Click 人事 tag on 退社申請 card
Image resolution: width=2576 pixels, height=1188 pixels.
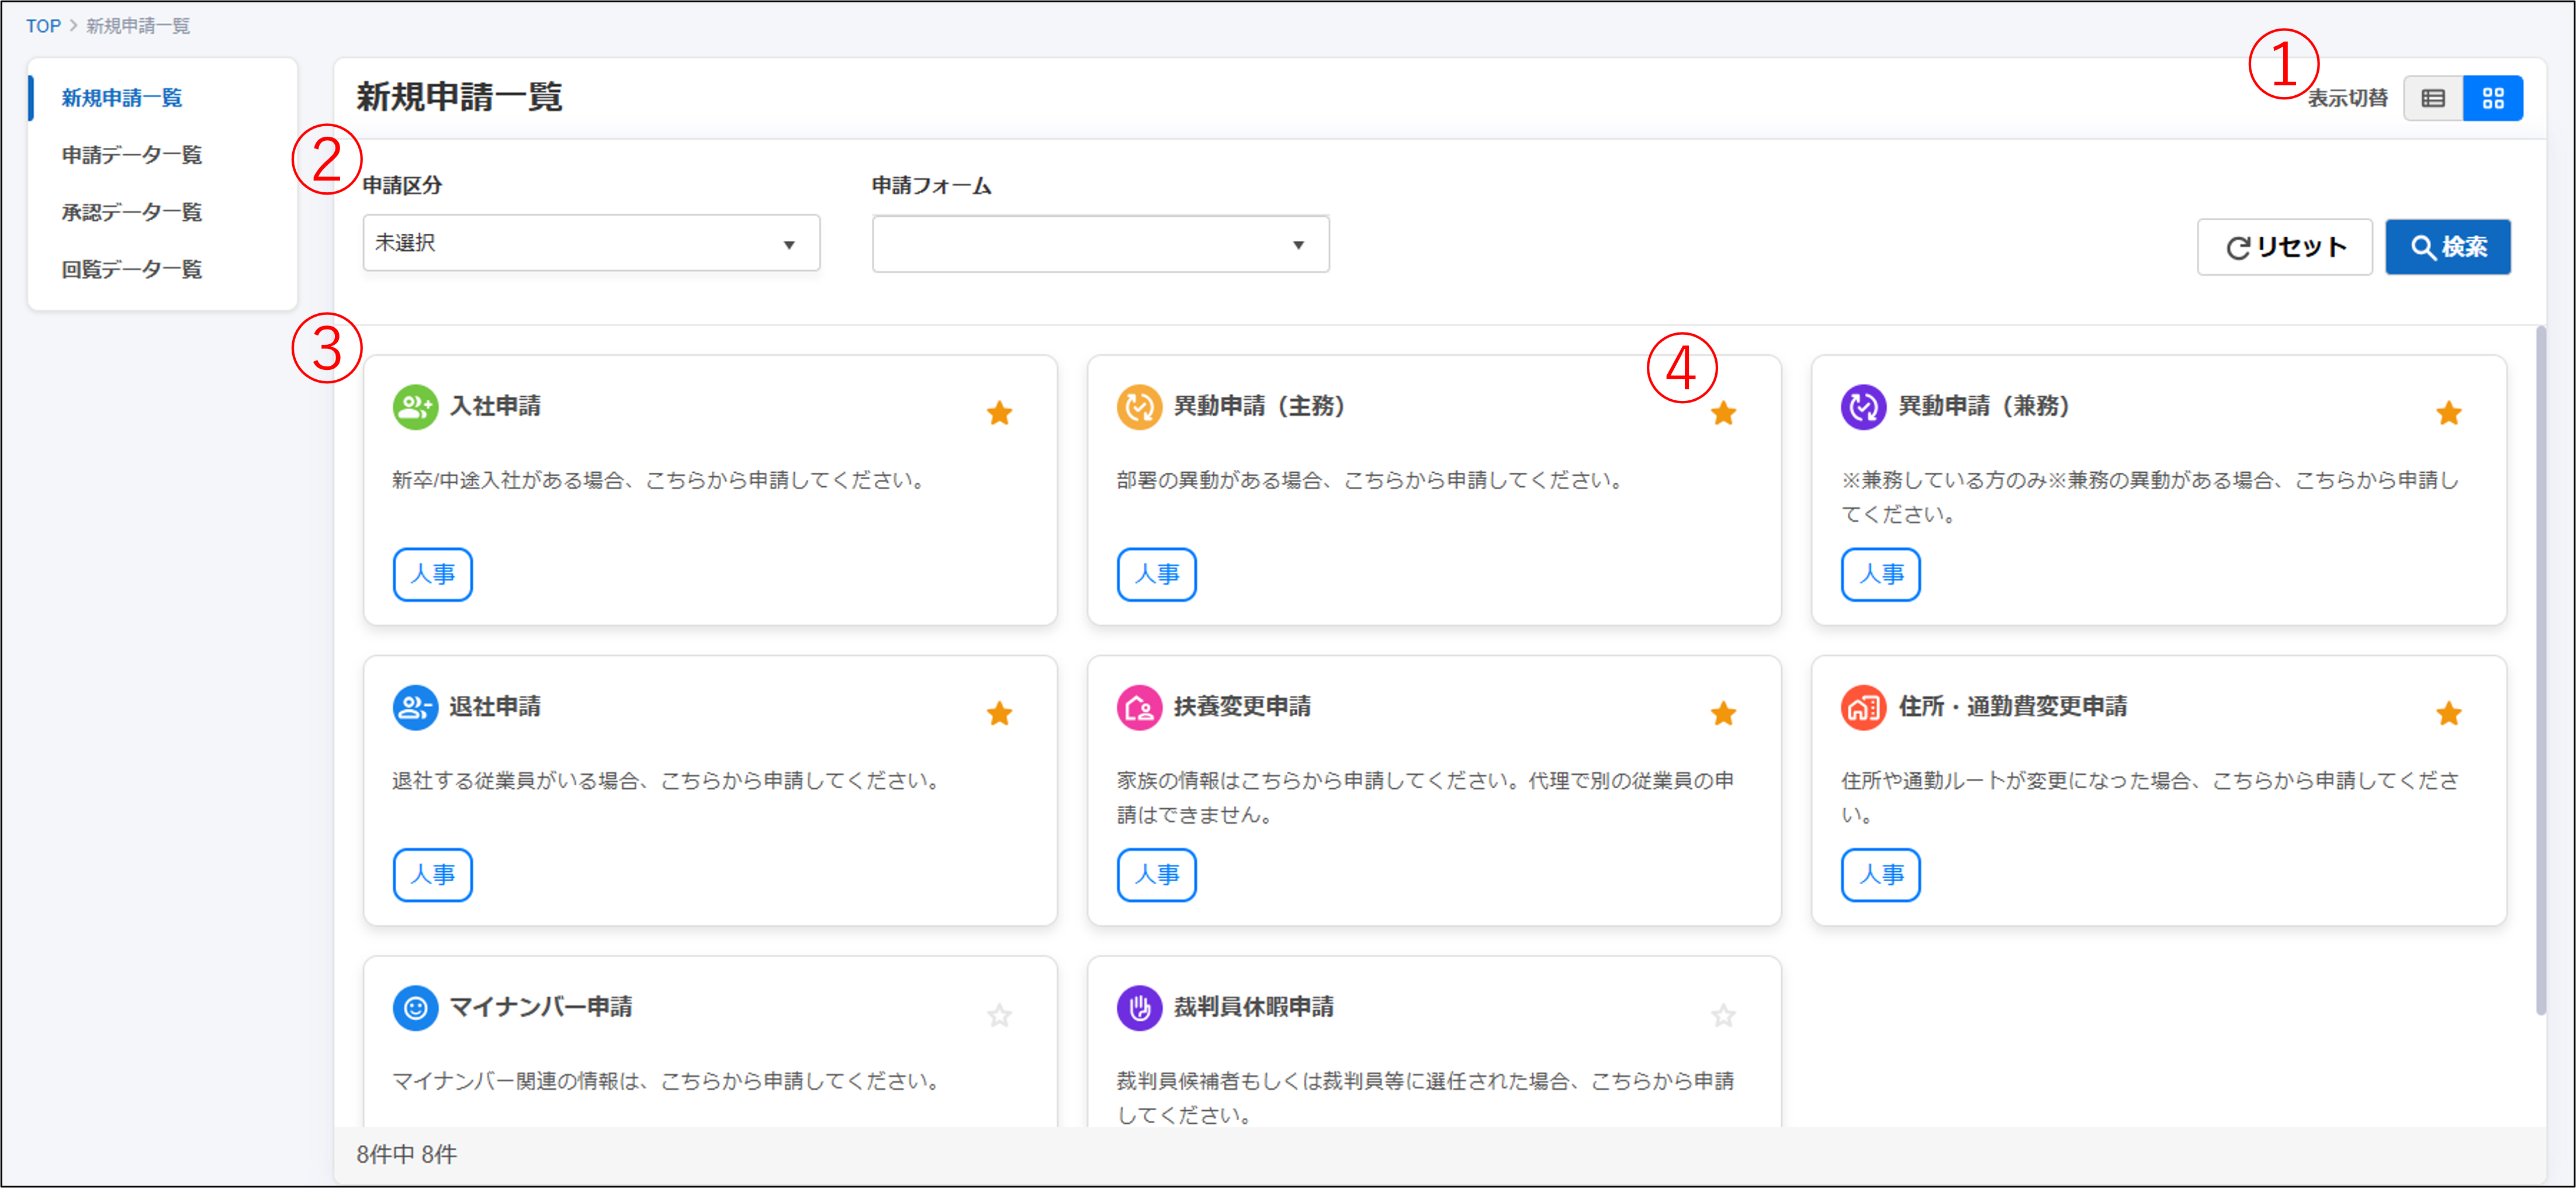pos(432,875)
